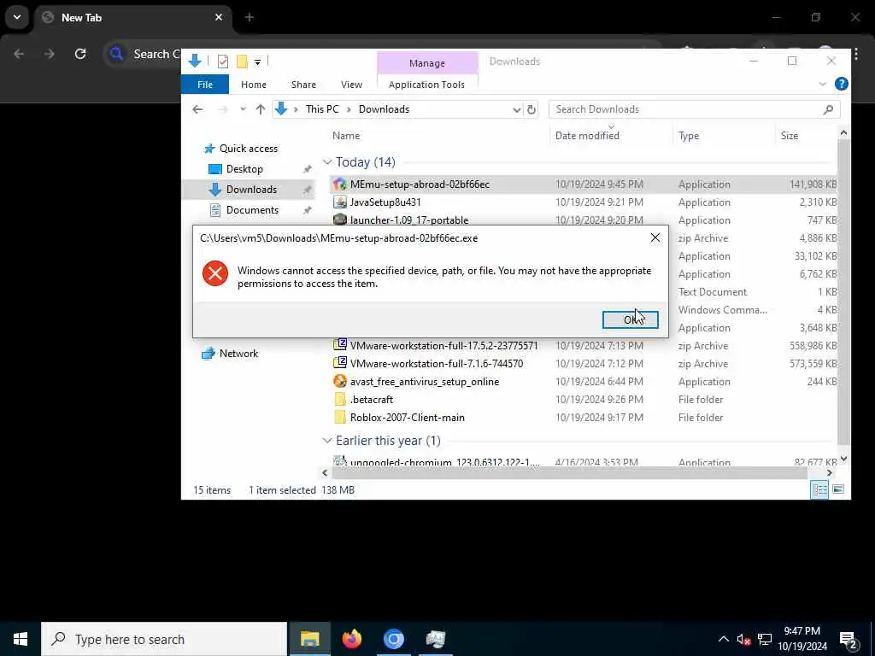Click the avast installer file icon

tap(340, 382)
